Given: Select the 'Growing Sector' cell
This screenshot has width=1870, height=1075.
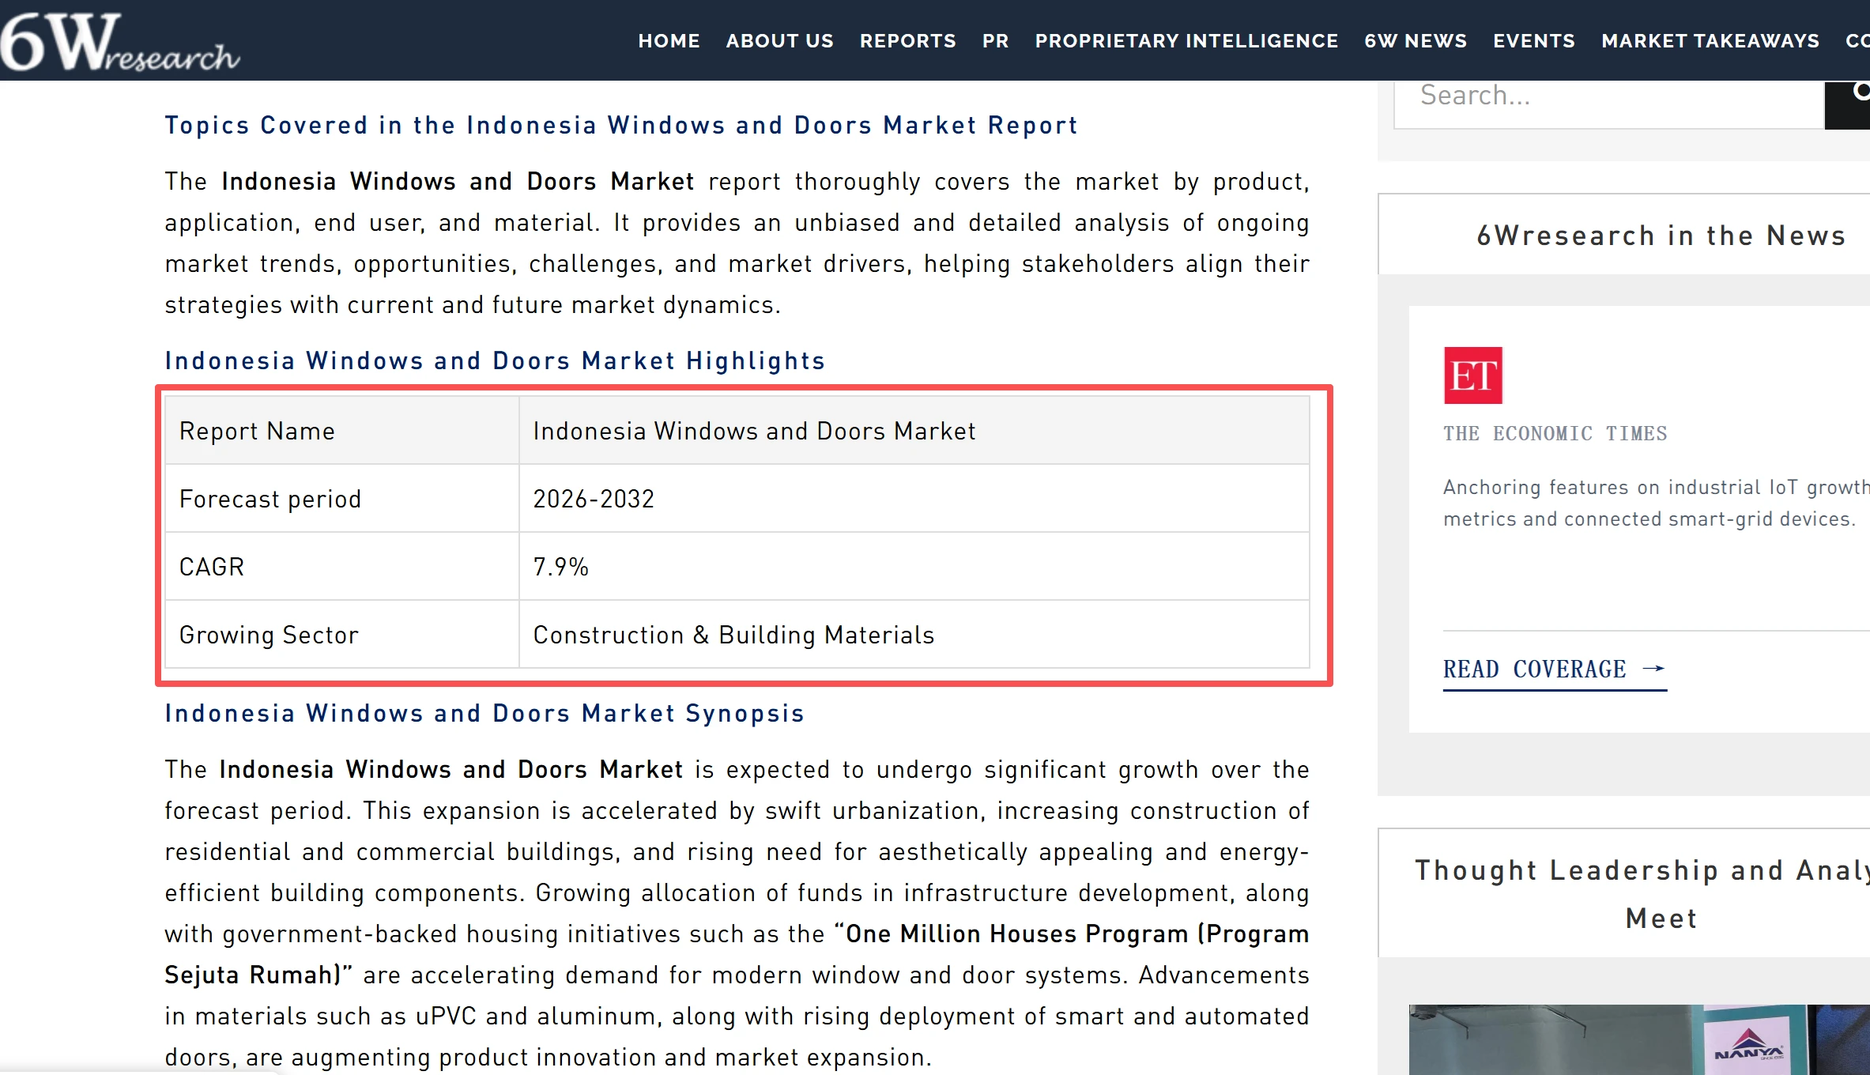Looking at the screenshot, I should tap(341, 635).
